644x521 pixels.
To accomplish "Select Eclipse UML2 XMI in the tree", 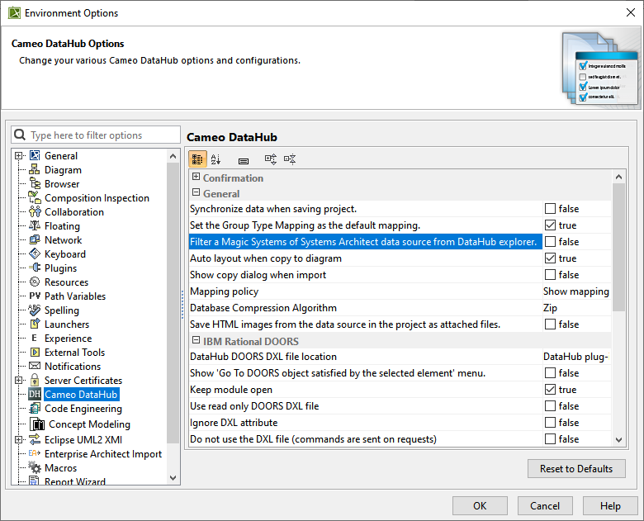I will coord(83,439).
